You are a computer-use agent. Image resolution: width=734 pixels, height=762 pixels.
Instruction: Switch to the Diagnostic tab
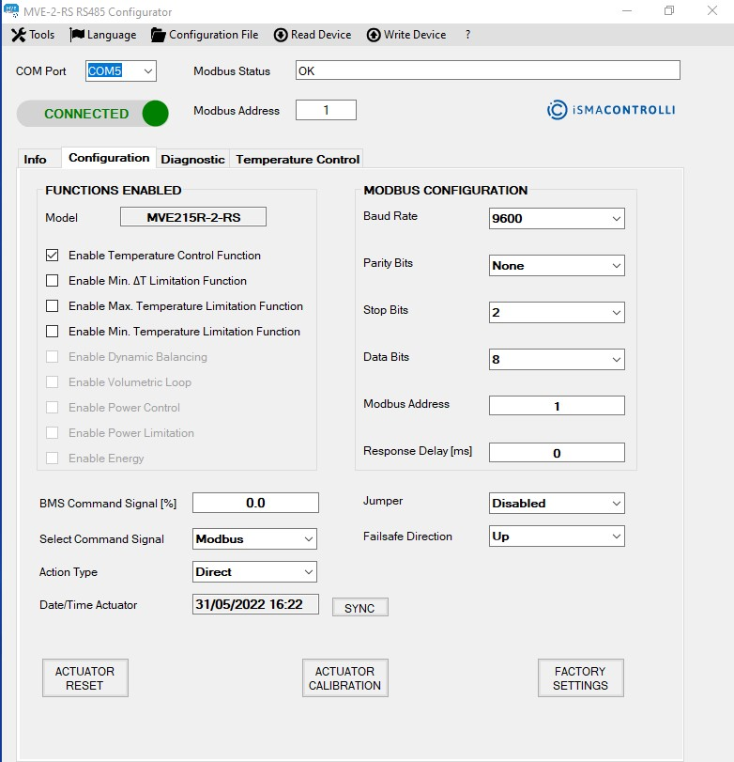192,160
